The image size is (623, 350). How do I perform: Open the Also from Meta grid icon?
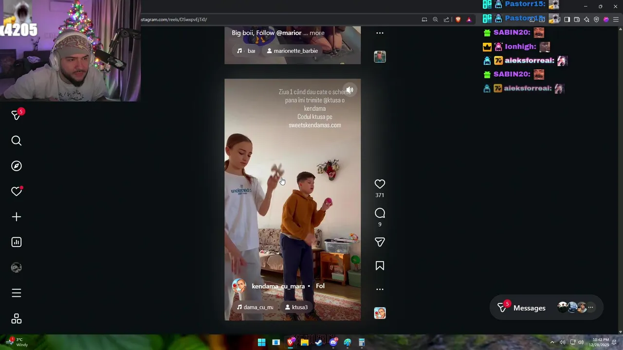tap(17, 318)
